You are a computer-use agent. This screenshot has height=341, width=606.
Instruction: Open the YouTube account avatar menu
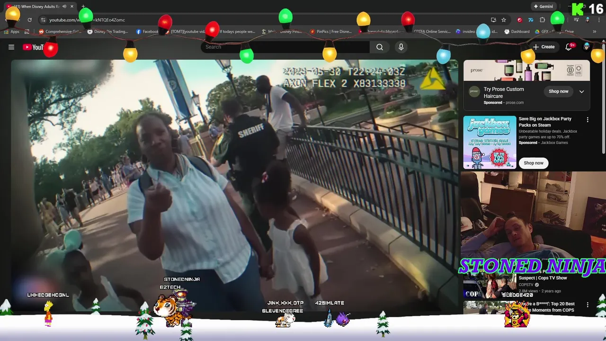click(587, 46)
